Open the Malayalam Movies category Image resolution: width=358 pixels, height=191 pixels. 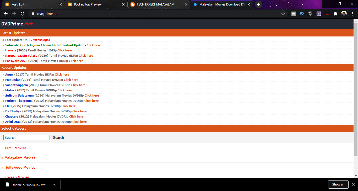tap(20, 158)
